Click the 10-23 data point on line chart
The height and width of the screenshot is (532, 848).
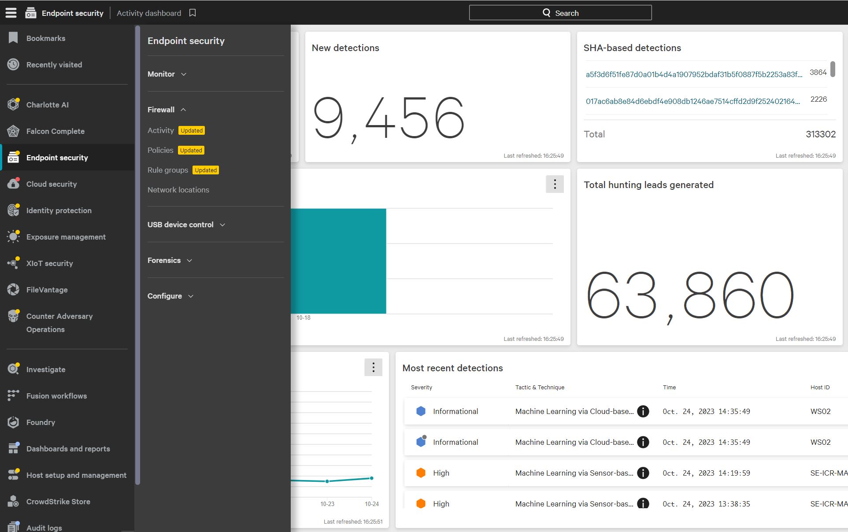[x=327, y=481]
